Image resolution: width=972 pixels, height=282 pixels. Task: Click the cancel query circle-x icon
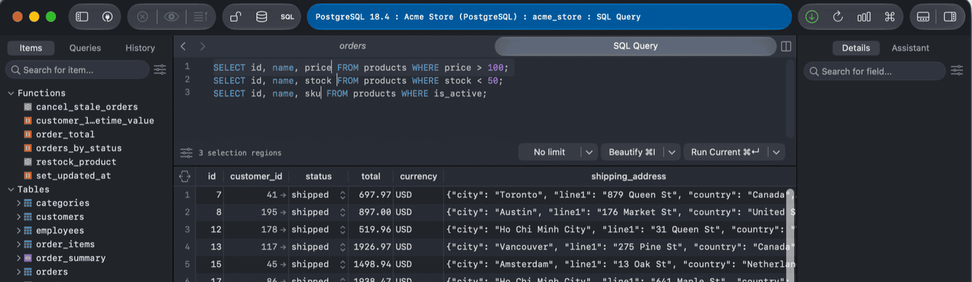click(x=142, y=17)
